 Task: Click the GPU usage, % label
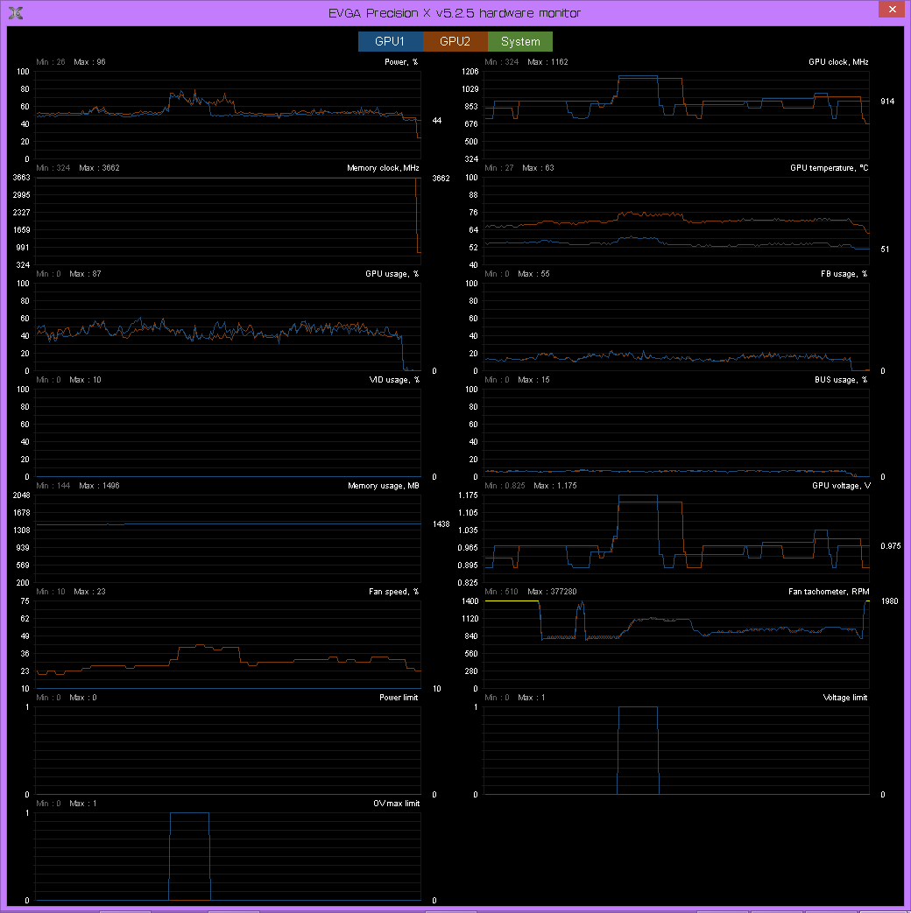coord(392,274)
